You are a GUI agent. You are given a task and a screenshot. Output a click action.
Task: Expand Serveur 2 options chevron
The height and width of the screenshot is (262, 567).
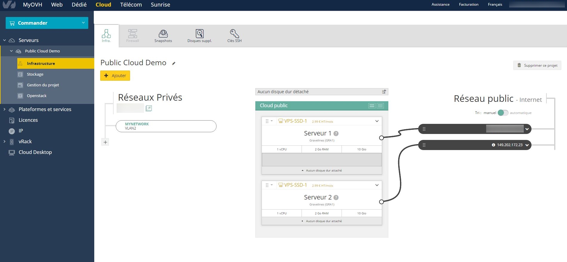click(x=377, y=185)
